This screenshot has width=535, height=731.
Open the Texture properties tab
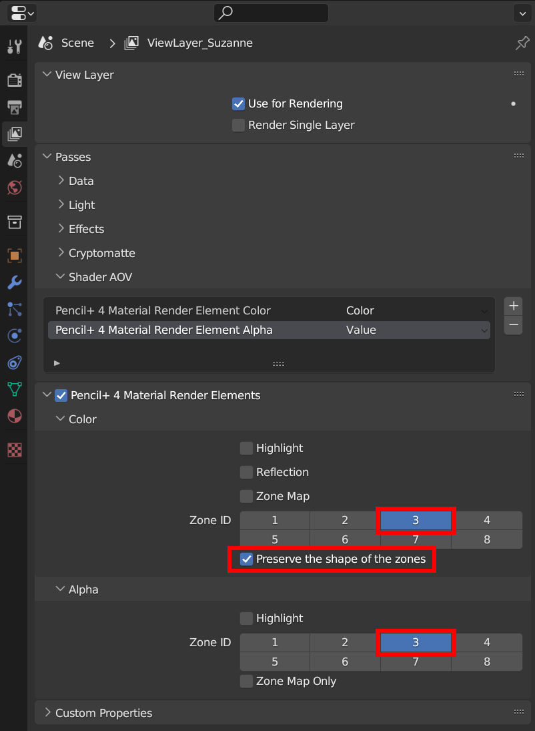(x=15, y=450)
